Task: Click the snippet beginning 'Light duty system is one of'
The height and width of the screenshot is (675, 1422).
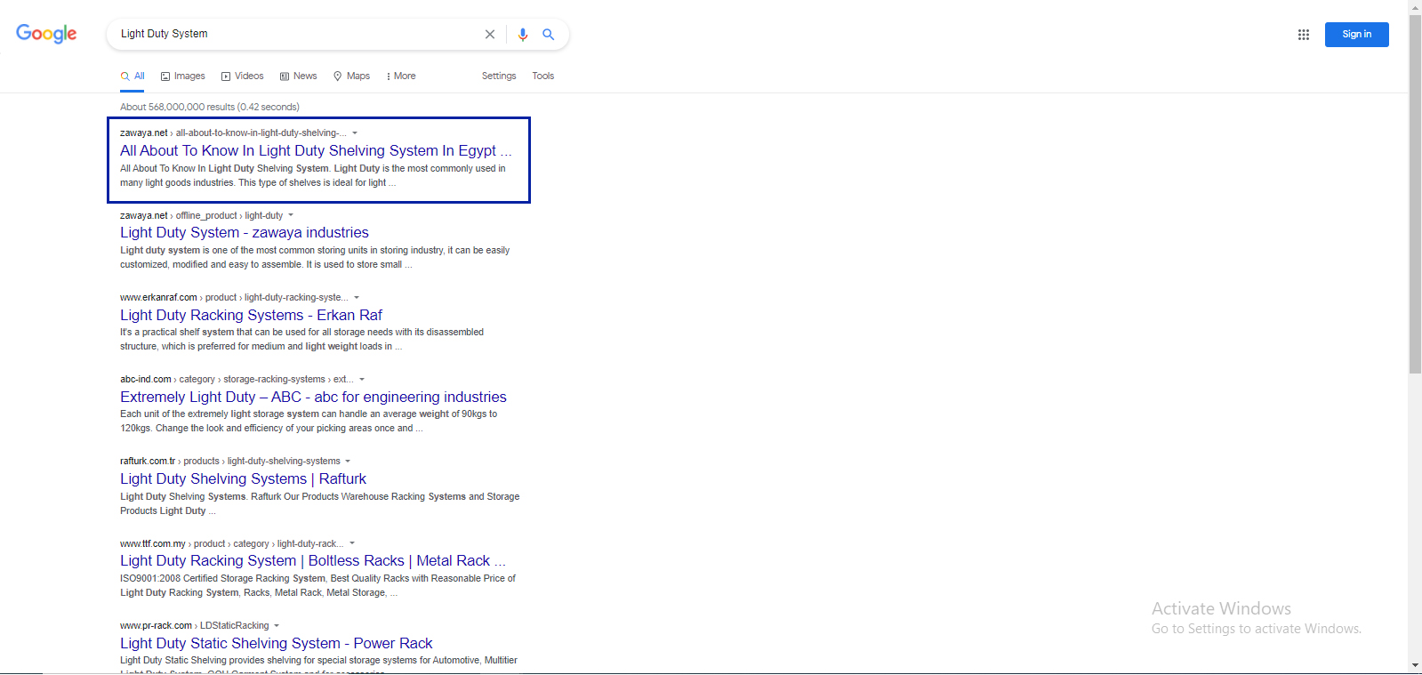Action: coord(315,258)
